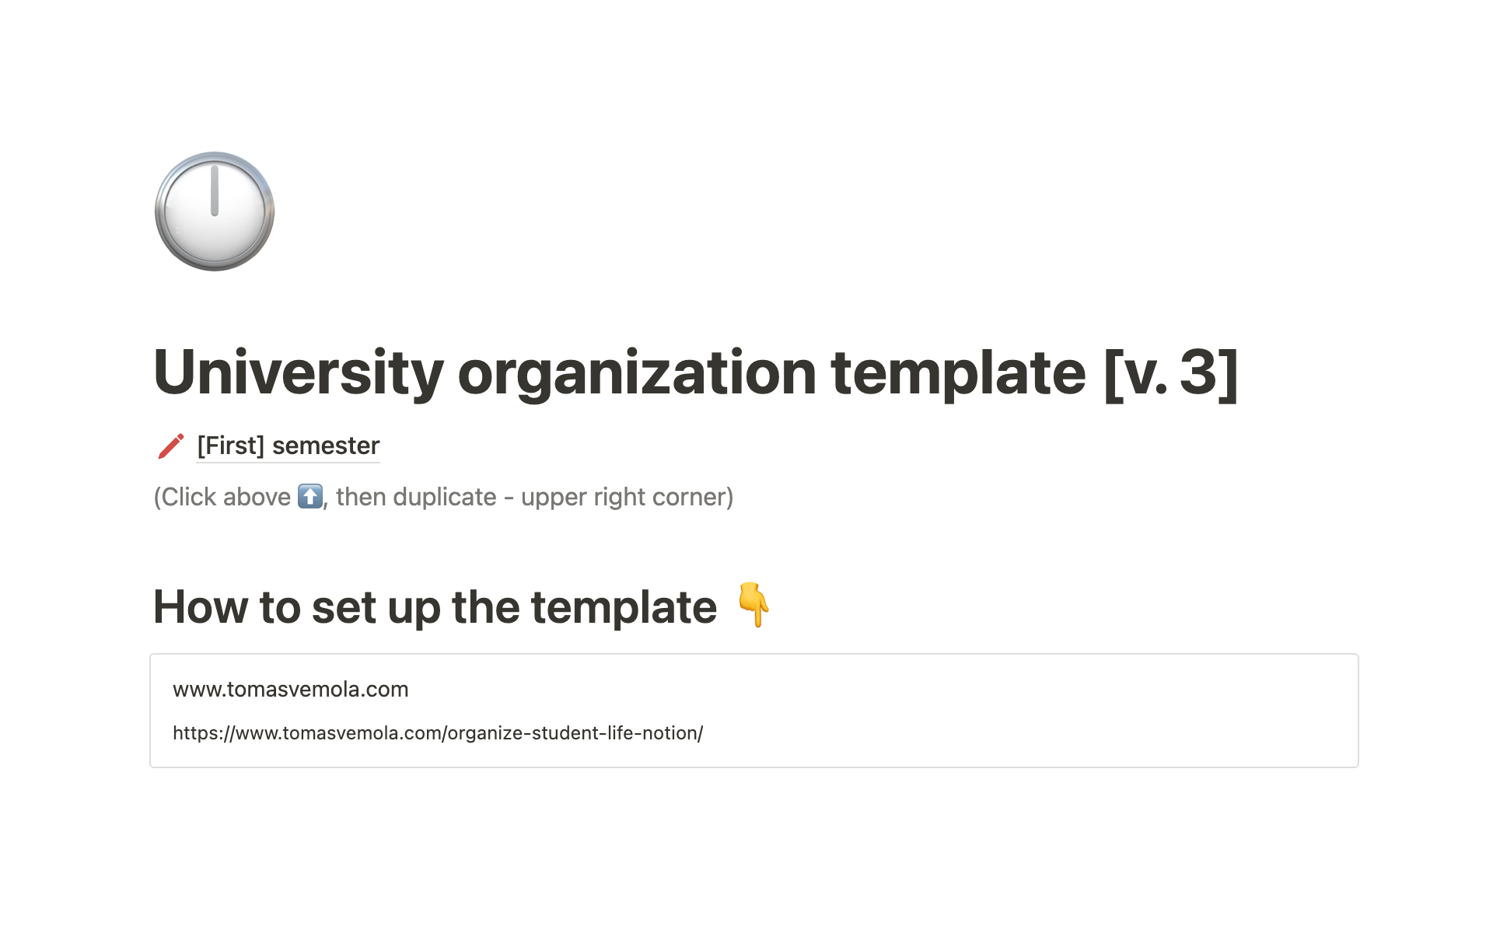The width and height of the screenshot is (1493, 933).
Task: Click the word "semester" in the page link
Action: [x=326, y=446]
